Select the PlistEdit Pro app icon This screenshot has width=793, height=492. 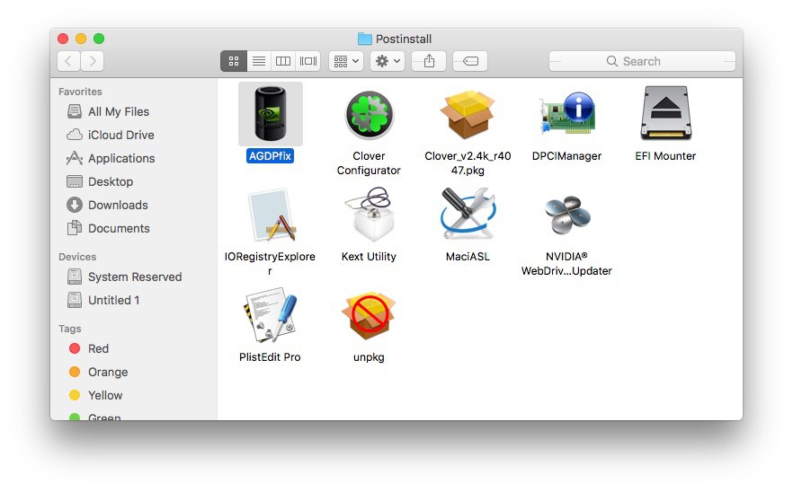[x=272, y=315]
